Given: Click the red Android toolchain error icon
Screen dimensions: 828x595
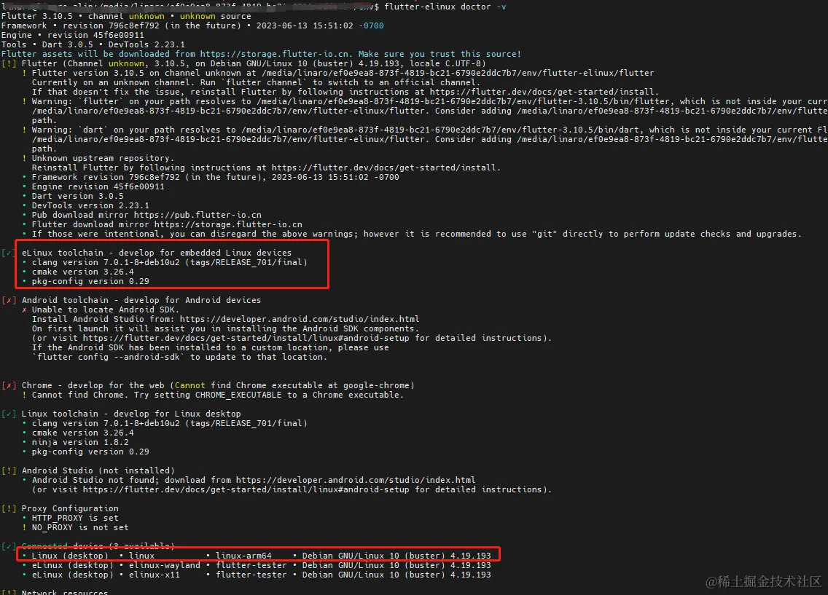Looking at the screenshot, I should click(x=9, y=299).
